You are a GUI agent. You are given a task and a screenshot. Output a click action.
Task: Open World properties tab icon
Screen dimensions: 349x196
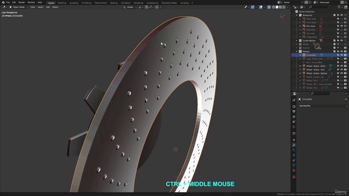[294, 127]
